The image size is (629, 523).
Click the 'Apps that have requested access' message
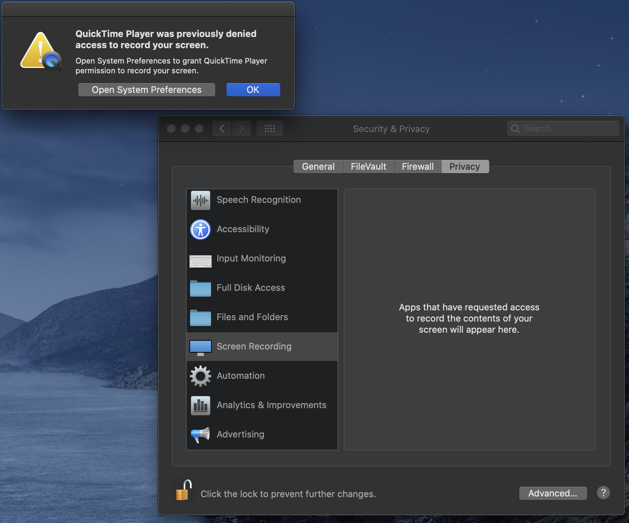coord(469,318)
